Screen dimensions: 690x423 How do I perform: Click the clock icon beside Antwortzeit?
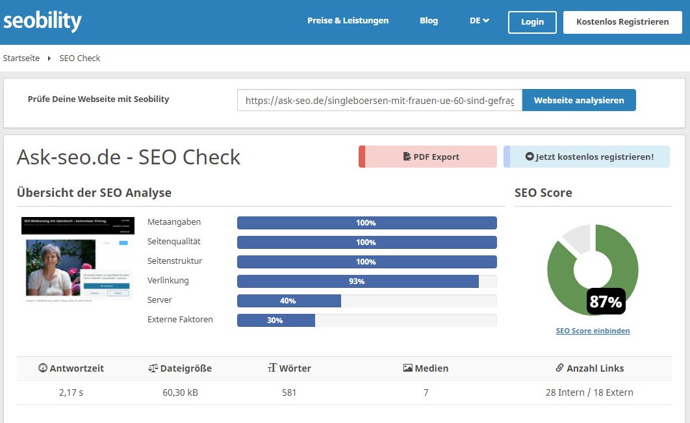click(43, 368)
